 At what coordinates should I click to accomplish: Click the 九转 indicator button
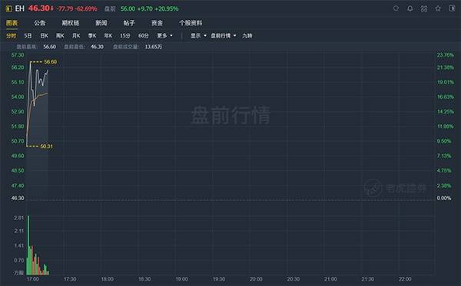tap(247, 36)
